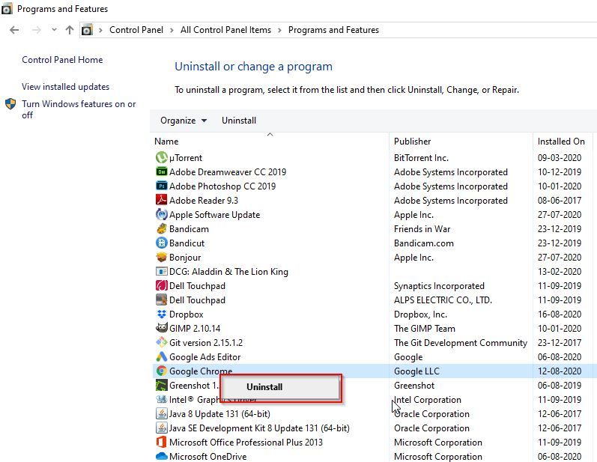Image resolution: width=597 pixels, height=462 pixels.
Task: Select the Adobe Reader 9.3 row
Action: (x=375, y=200)
